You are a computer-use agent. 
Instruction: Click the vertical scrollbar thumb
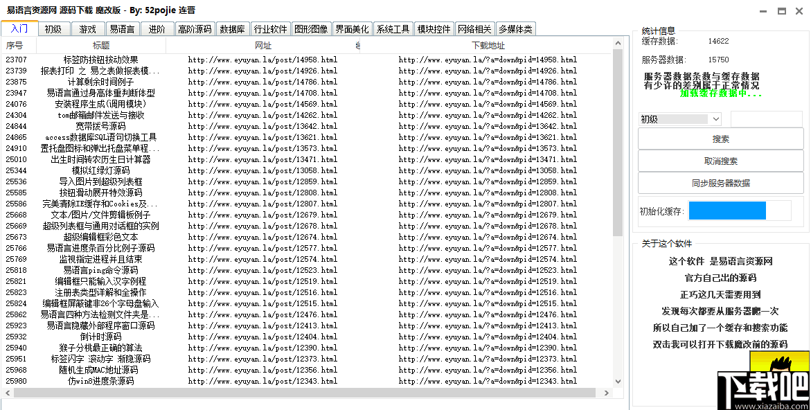(618, 143)
